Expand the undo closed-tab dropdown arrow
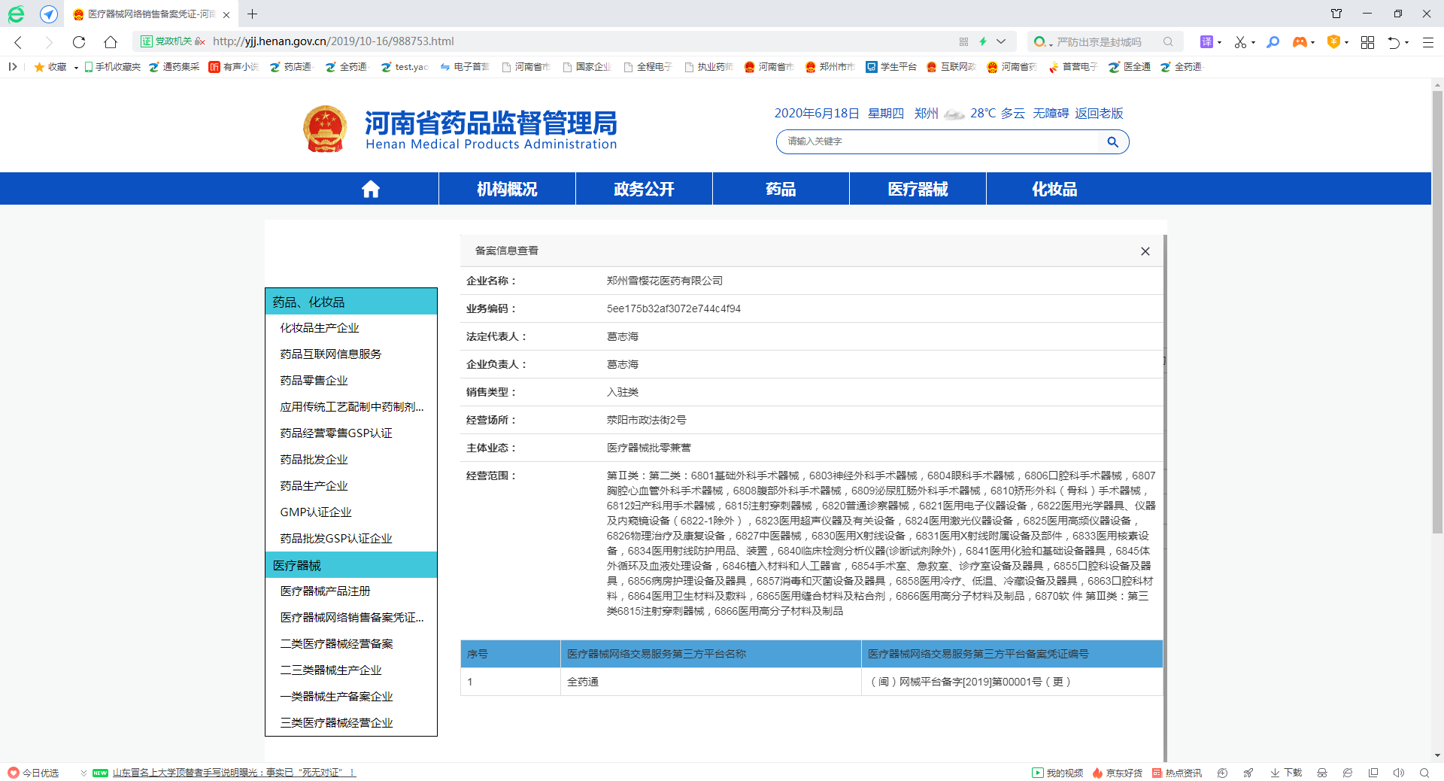 click(1407, 42)
